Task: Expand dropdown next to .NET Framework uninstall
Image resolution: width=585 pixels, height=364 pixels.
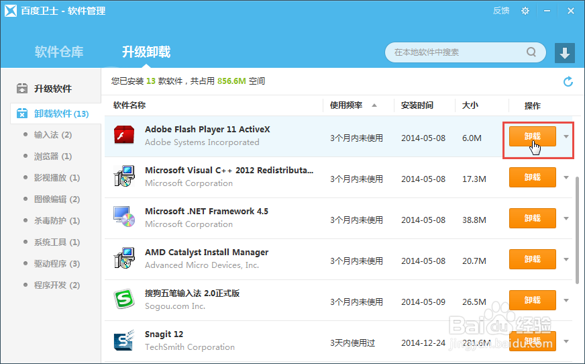Action: 566,218
